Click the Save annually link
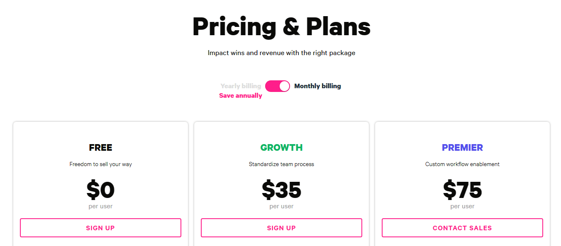Viewport: 561px width, 246px height. [240, 95]
